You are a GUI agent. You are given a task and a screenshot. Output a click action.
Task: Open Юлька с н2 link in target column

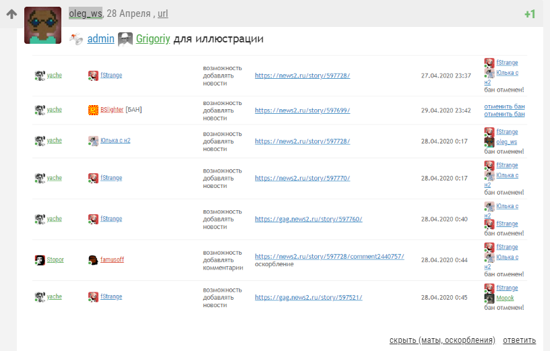coord(115,140)
